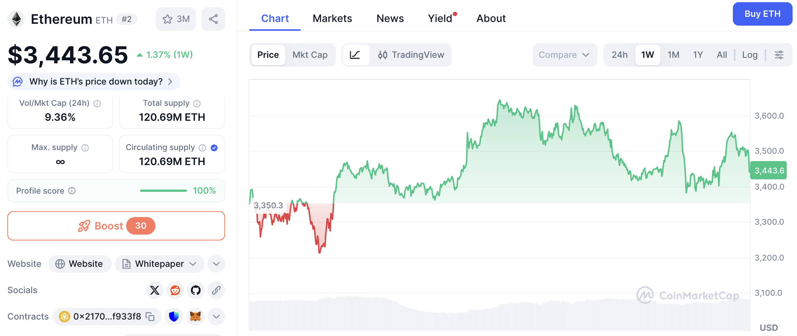Viewport: 797px width, 336px height.
Task: Click the Profile score progress bar
Action: point(163,191)
